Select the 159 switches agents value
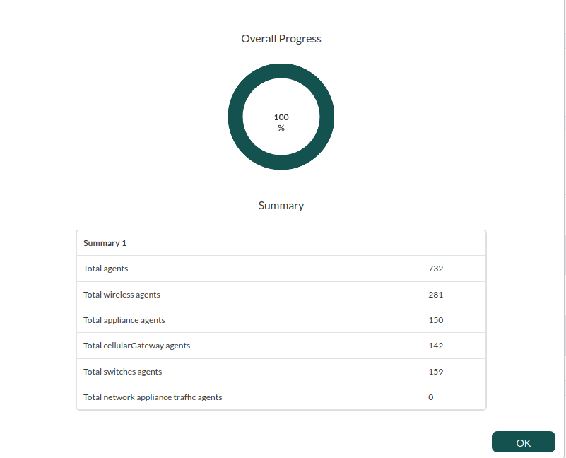Viewport: 566px width, 458px height. 436,371
